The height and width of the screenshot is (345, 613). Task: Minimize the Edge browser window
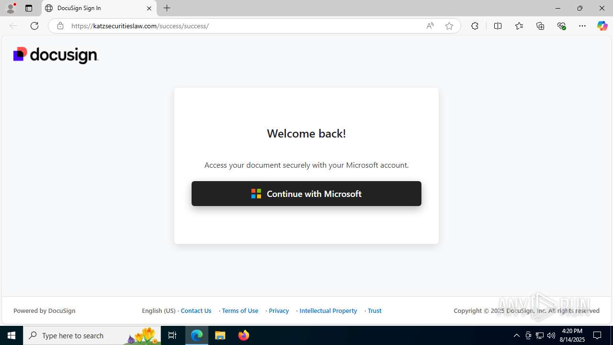coord(557,8)
